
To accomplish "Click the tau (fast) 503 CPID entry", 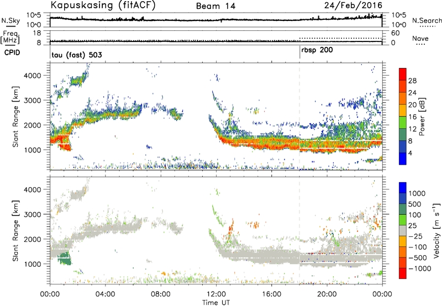I will coord(77,55).
